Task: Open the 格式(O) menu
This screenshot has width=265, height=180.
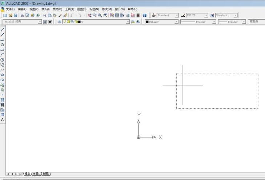Action: (57, 9)
